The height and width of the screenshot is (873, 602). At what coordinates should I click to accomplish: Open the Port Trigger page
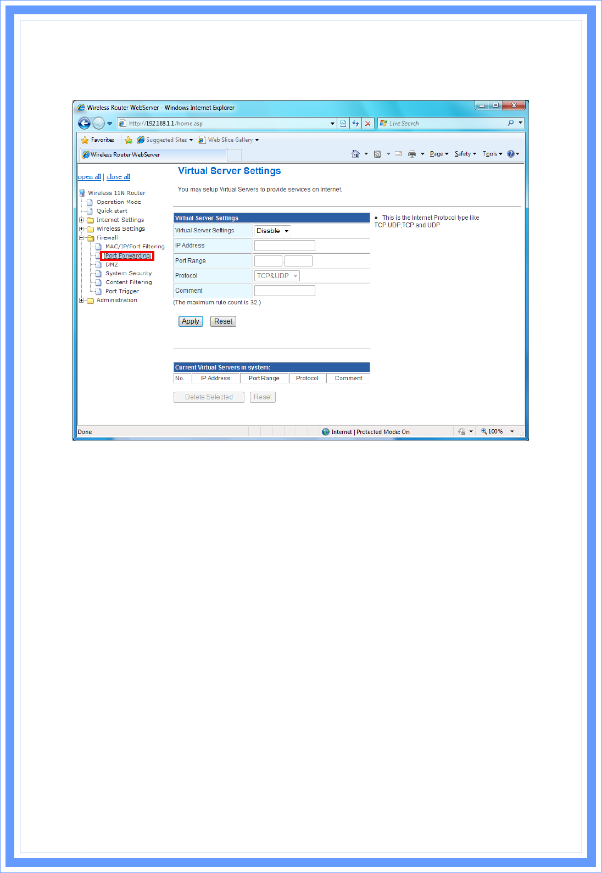(122, 291)
